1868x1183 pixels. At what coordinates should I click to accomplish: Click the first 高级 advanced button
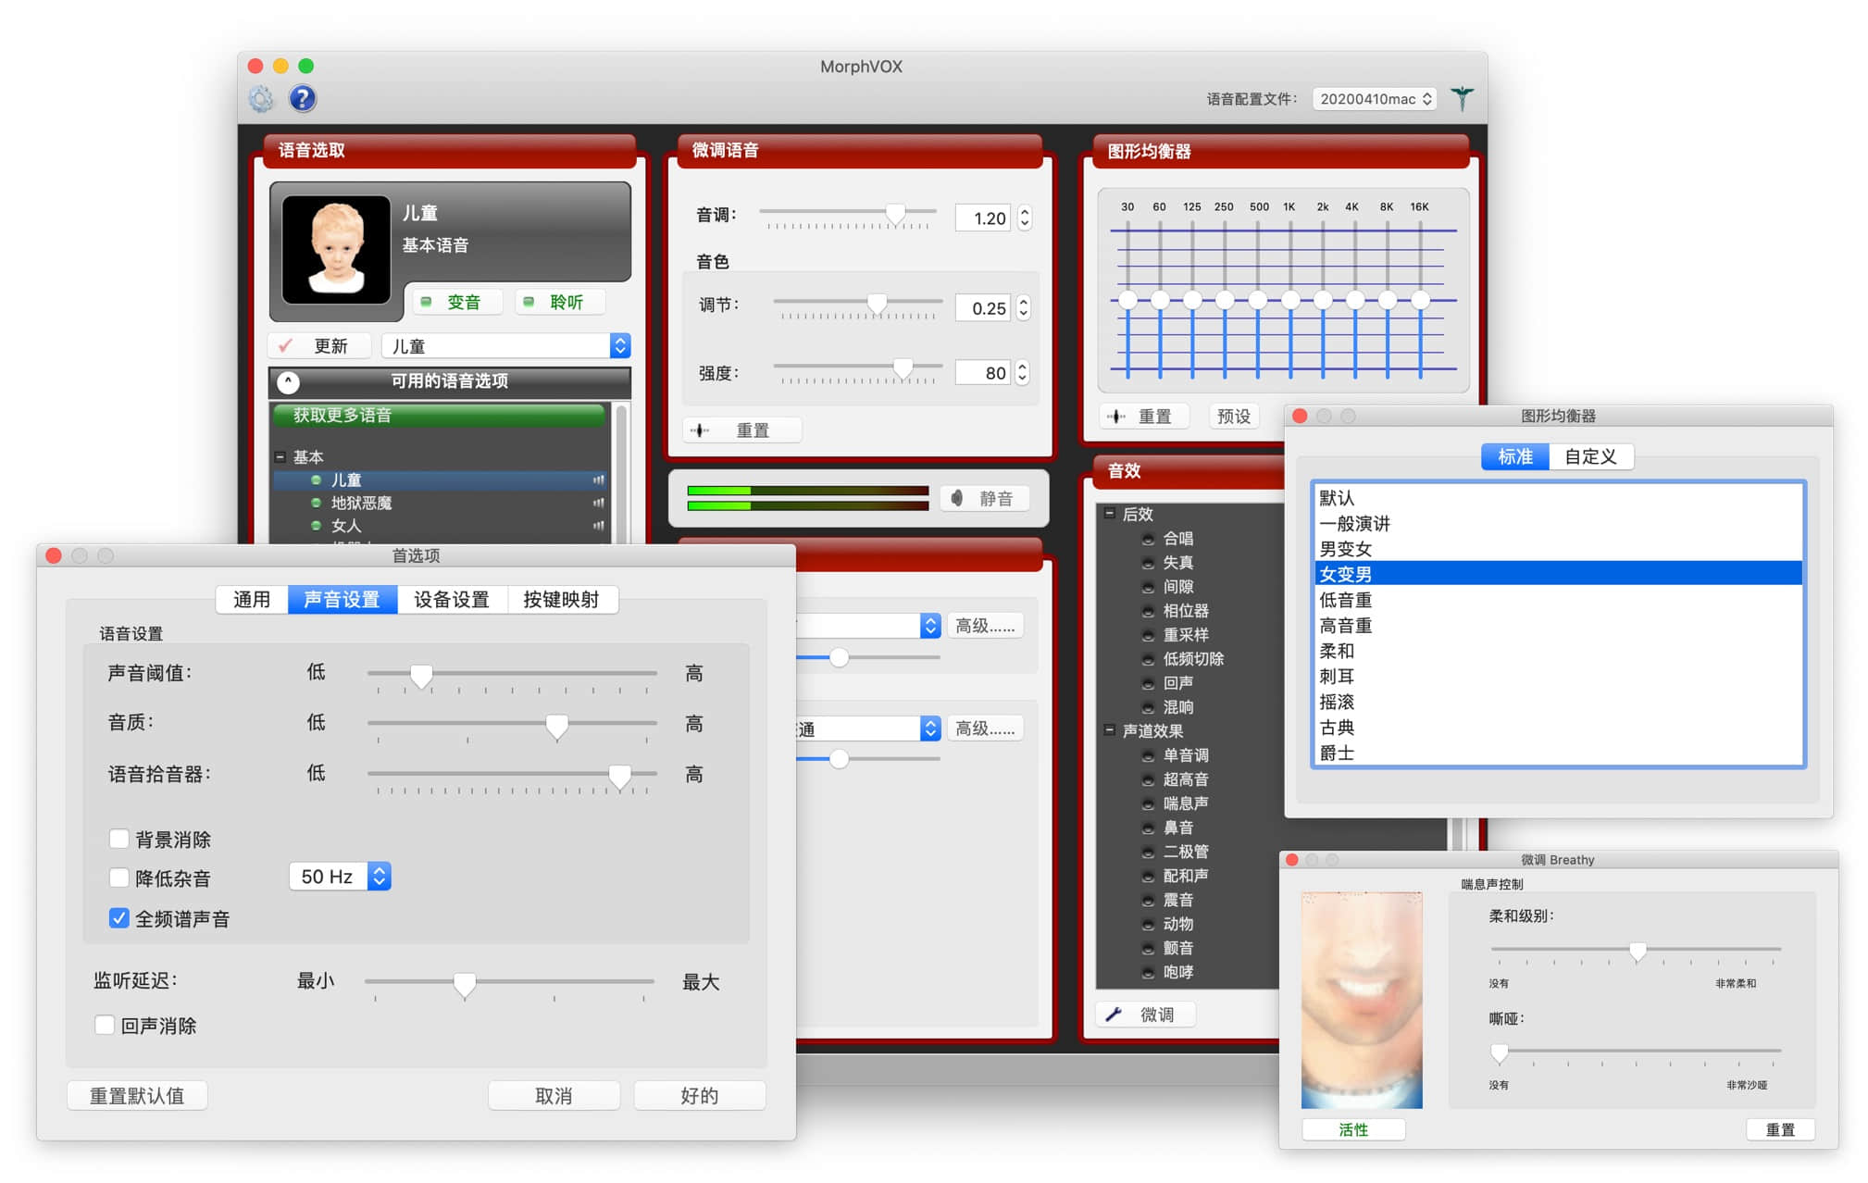tap(985, 626)
